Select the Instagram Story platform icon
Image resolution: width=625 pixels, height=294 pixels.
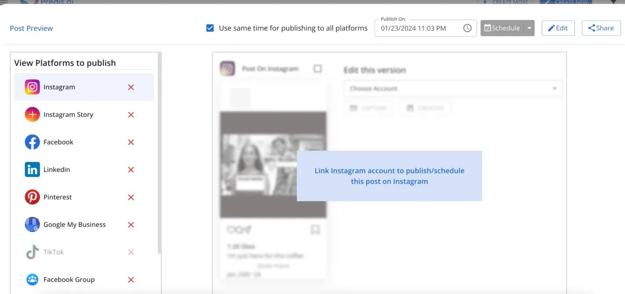pyautogui.click(x=32, y=115)
